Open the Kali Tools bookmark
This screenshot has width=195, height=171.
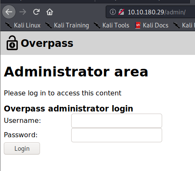click(x=112, y=25)
